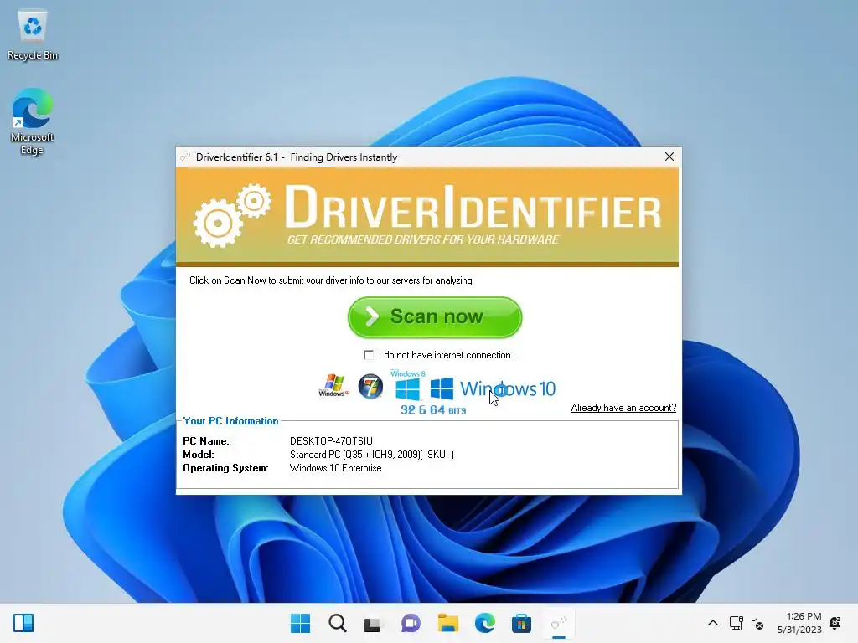The image size is (858, 643).
Task: Open the 'Already have an account?' link
Action: click(623, 408)
